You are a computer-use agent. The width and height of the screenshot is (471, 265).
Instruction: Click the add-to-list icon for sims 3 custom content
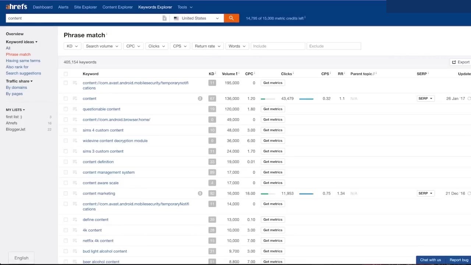(x=75, y=151)
